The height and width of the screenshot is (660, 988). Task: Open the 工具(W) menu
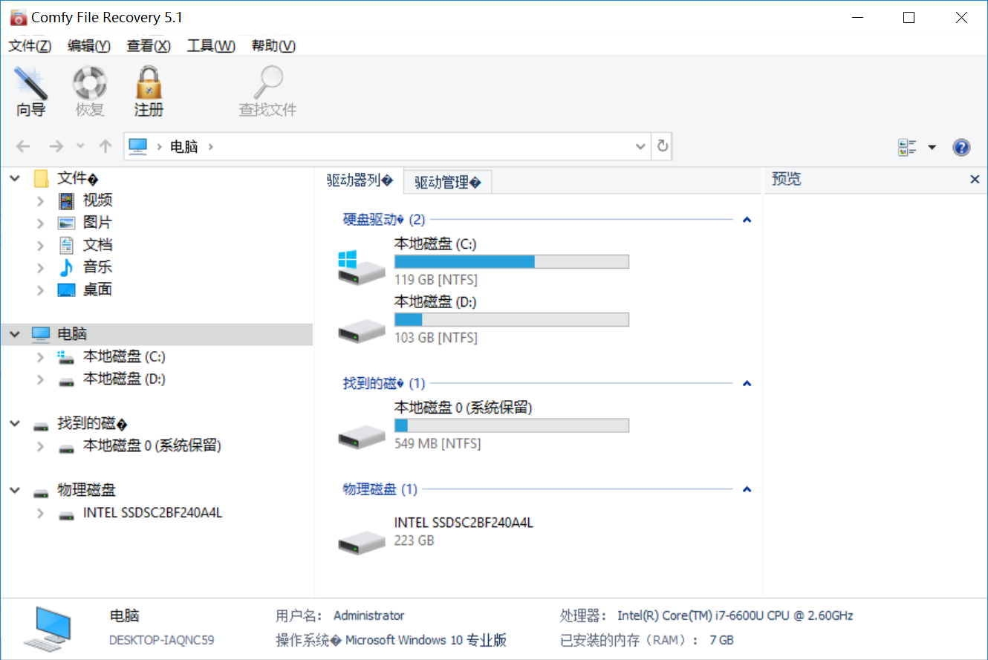click(x=211, y=46)
